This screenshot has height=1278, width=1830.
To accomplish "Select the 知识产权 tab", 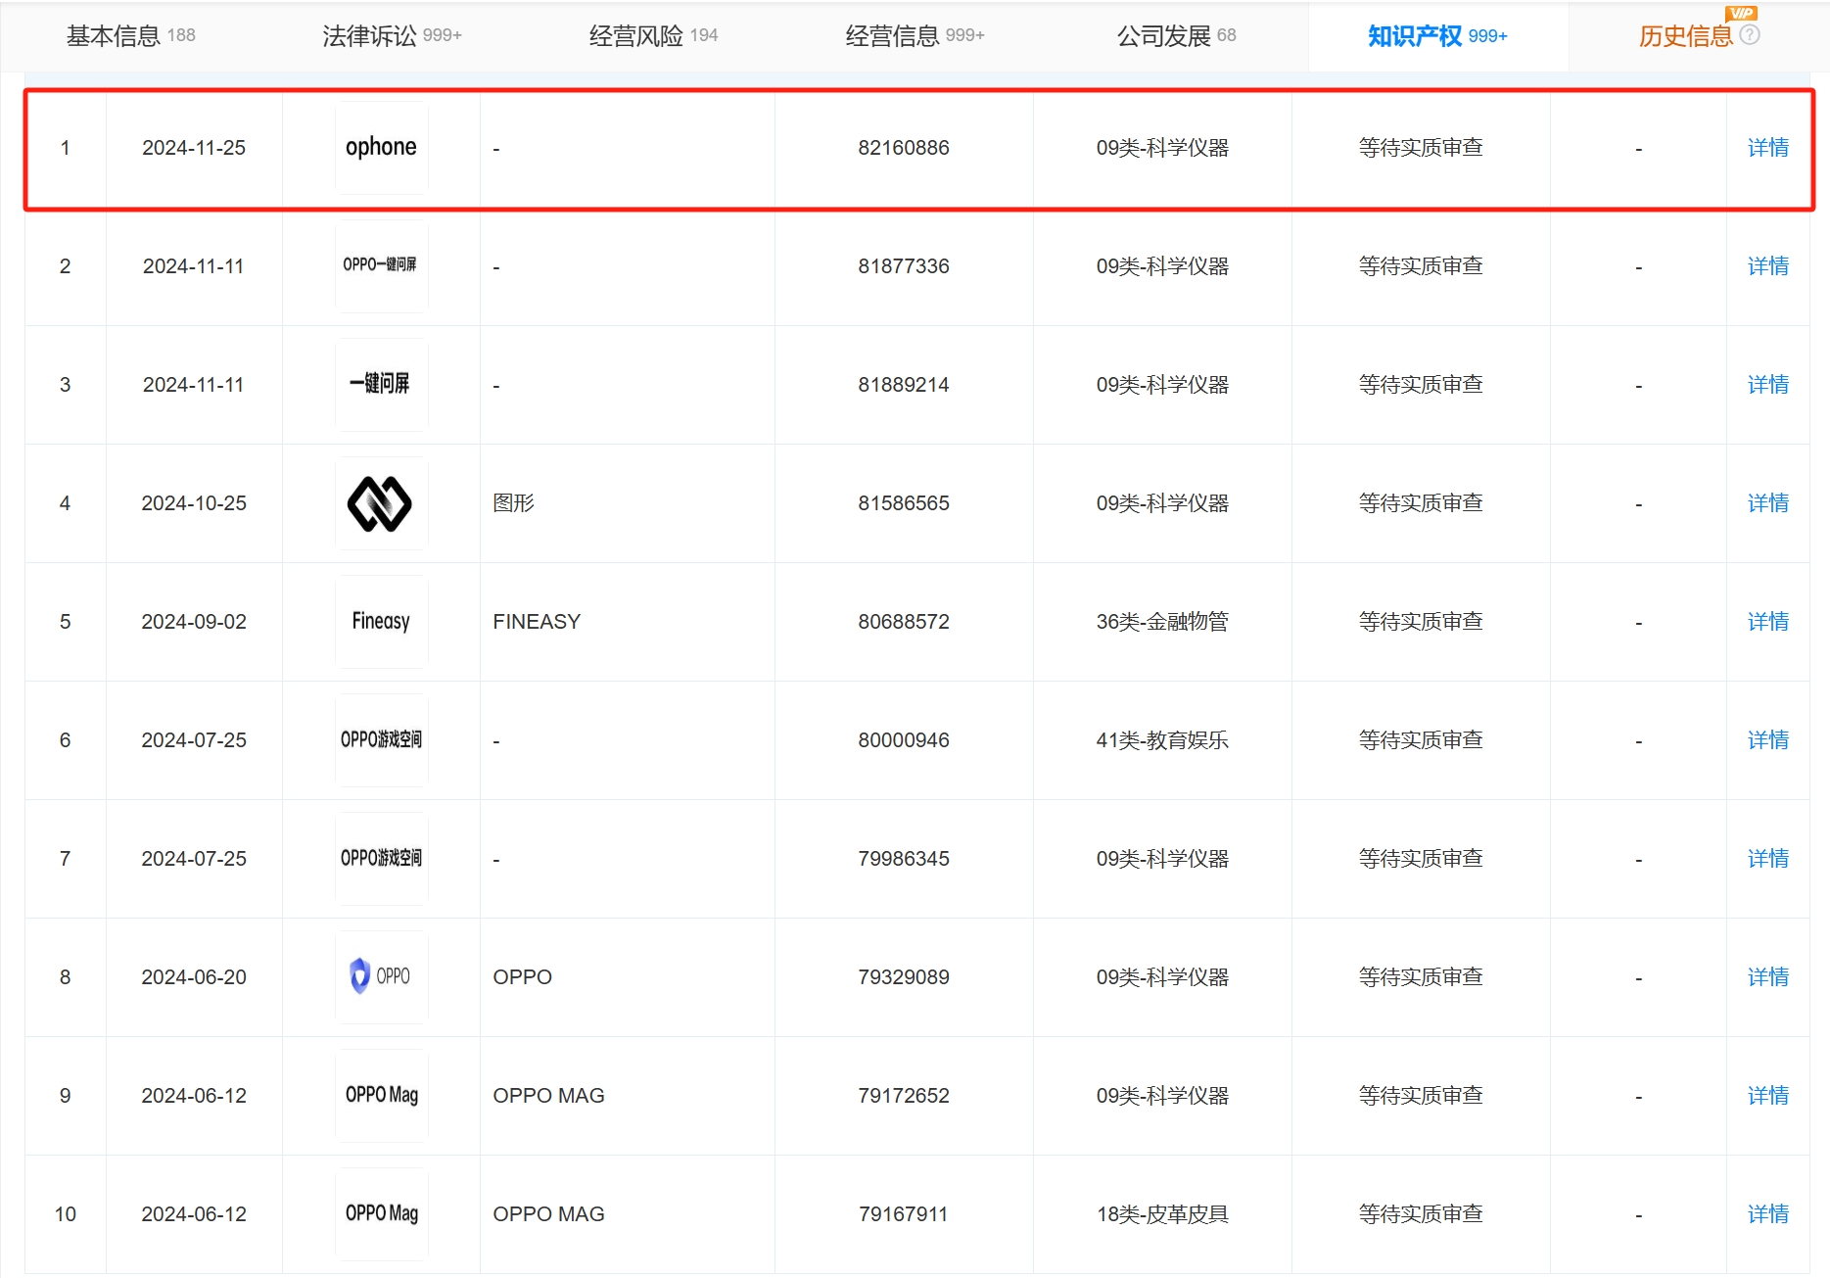I will (1437, 36).
